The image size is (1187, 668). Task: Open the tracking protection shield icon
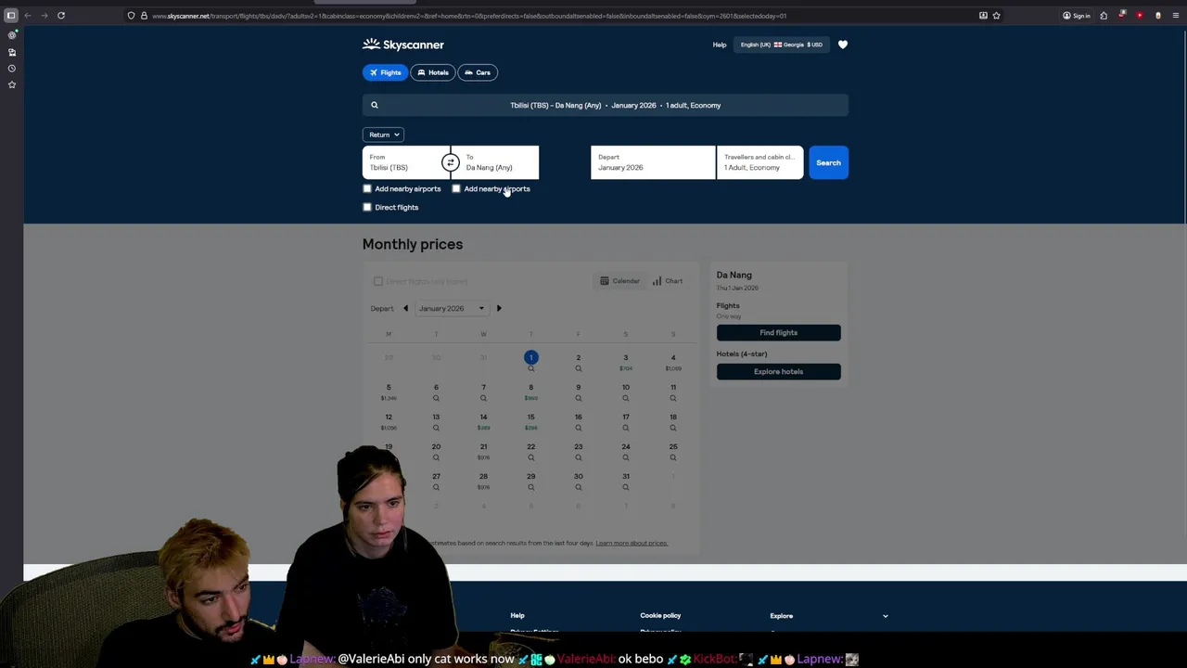[132, 15]
